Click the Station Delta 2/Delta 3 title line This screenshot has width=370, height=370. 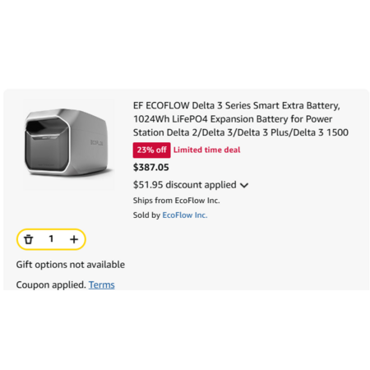coord(241,132)
